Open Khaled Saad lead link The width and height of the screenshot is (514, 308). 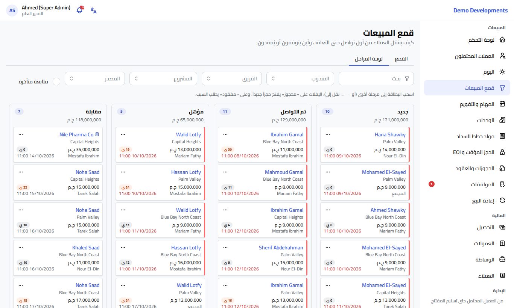tap(86, 248)
